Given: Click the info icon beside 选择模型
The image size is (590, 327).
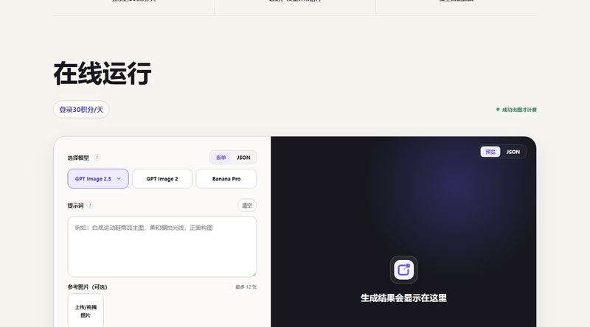Looking at the screenshot, I should coord(97,158).
